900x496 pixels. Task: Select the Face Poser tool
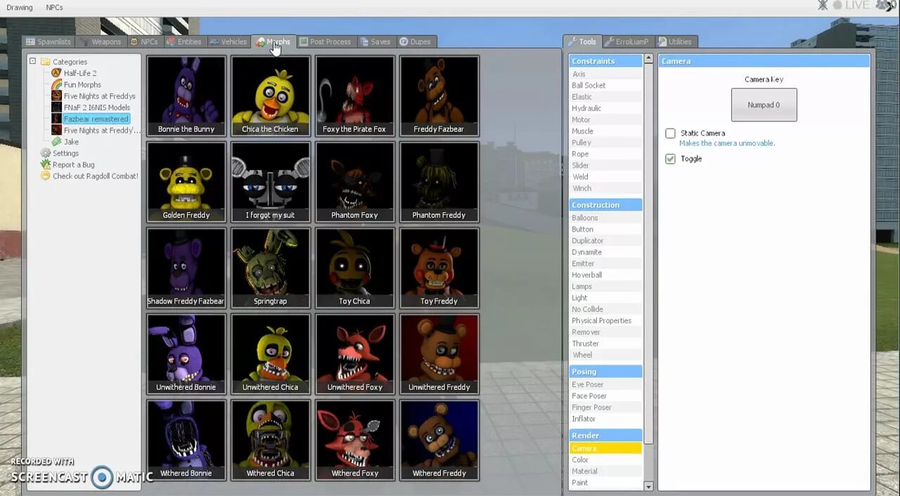(x=605, y=396)
